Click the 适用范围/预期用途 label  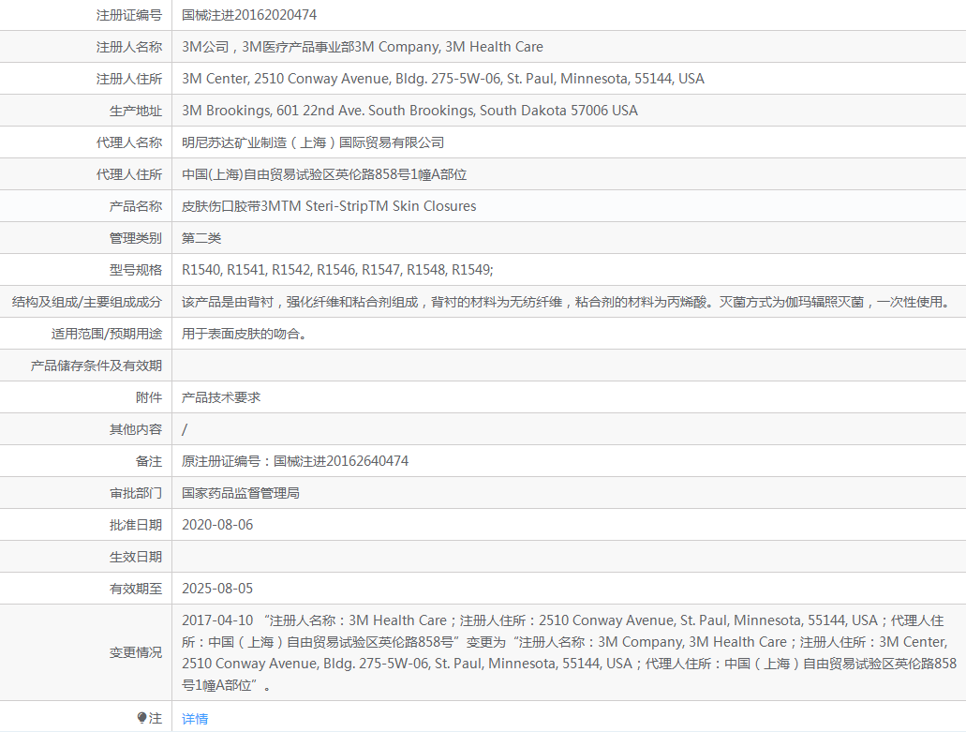107,334
